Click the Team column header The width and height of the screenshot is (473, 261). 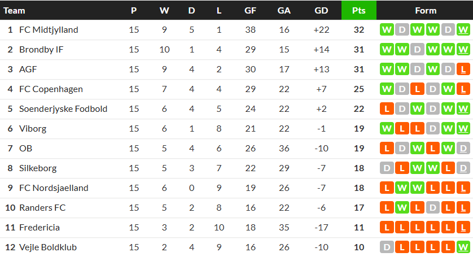[x=14, y=10]
